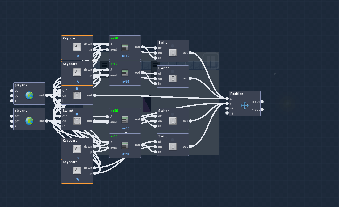Click player y set port

(12, 116)
